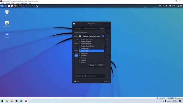Image resolution: width=183 pixels, height=103 pixels.
Task: Click the Keyboard window button in panel
Action: pos(37,6)
